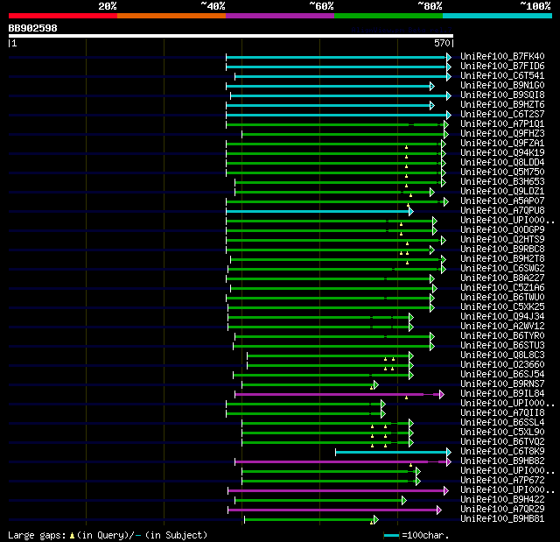Image resolution: width=560 pixels, height=542 pixels.
Task: Open hit UniRef100_B7FK40
Action: (502, 56)
